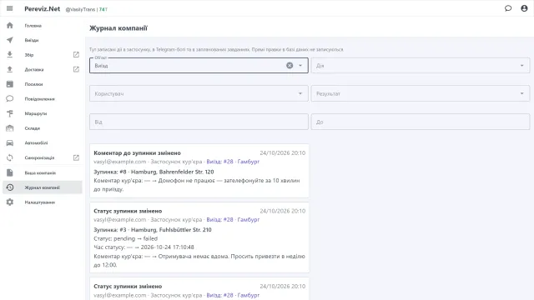Click the speech bubble messages icon in sidebar
This screenshot has height=300, width=534.
(x=10, y=98)
